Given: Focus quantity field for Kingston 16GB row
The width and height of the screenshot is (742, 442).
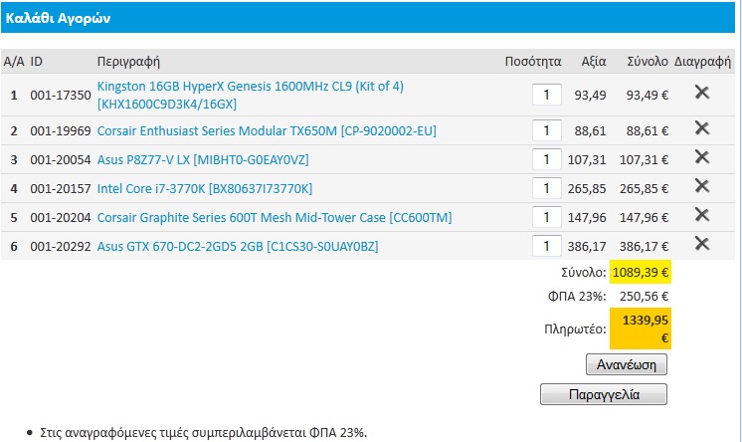Looking at the screenshot, I should click(547, 95).
